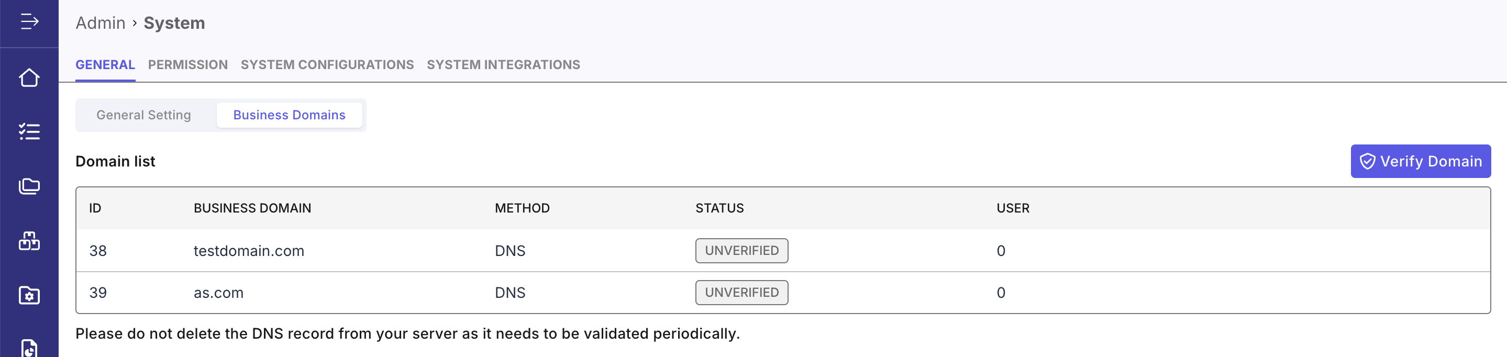Open the folder-with-gear icon in the sidebar
Screen dimensions: 1507x357
pos(29,295)
